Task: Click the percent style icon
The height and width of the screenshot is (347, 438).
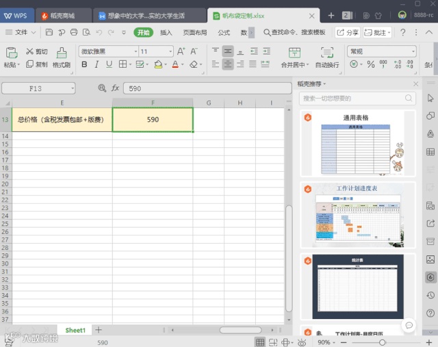Action: (x=371, y=64)
